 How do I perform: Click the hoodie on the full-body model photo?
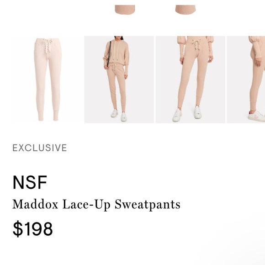[117, 52]
